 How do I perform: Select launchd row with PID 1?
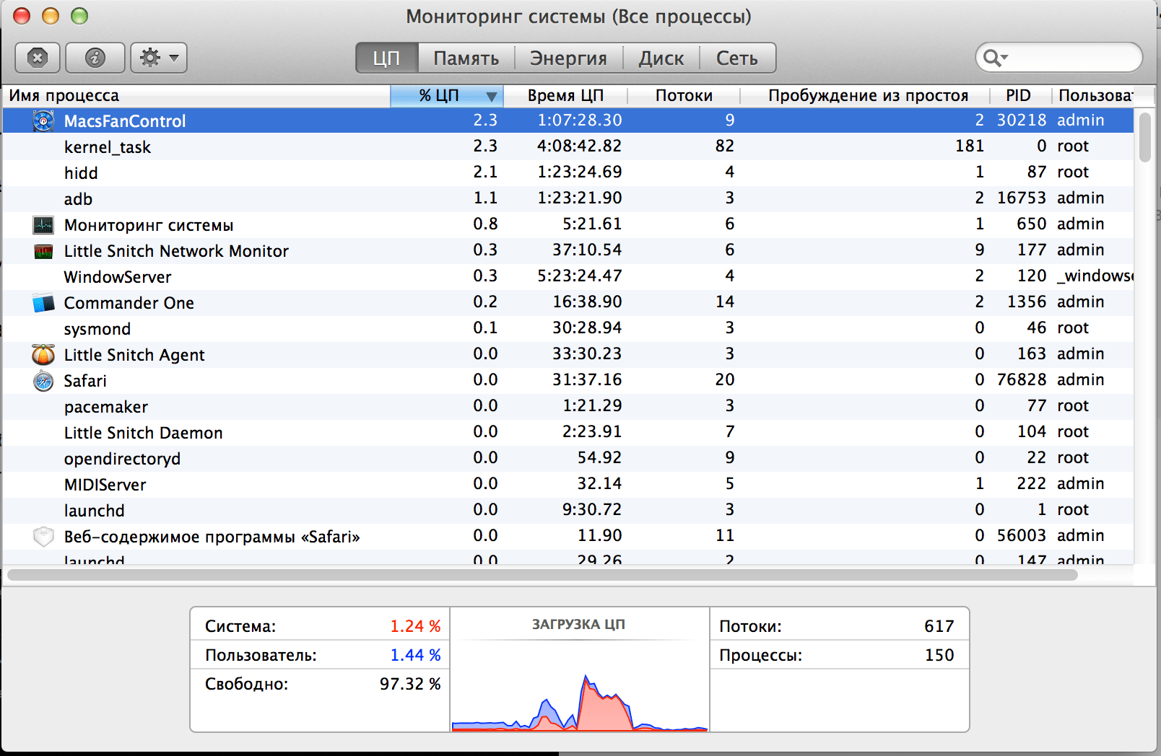568,510
